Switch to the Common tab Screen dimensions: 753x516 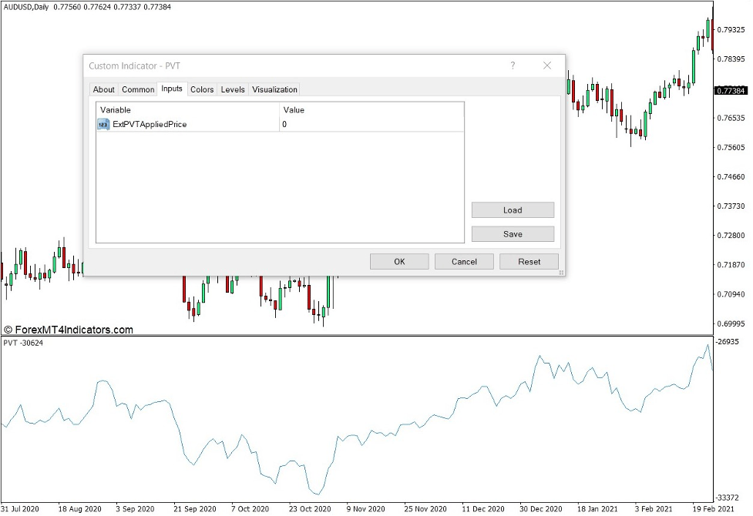(137, 89)
